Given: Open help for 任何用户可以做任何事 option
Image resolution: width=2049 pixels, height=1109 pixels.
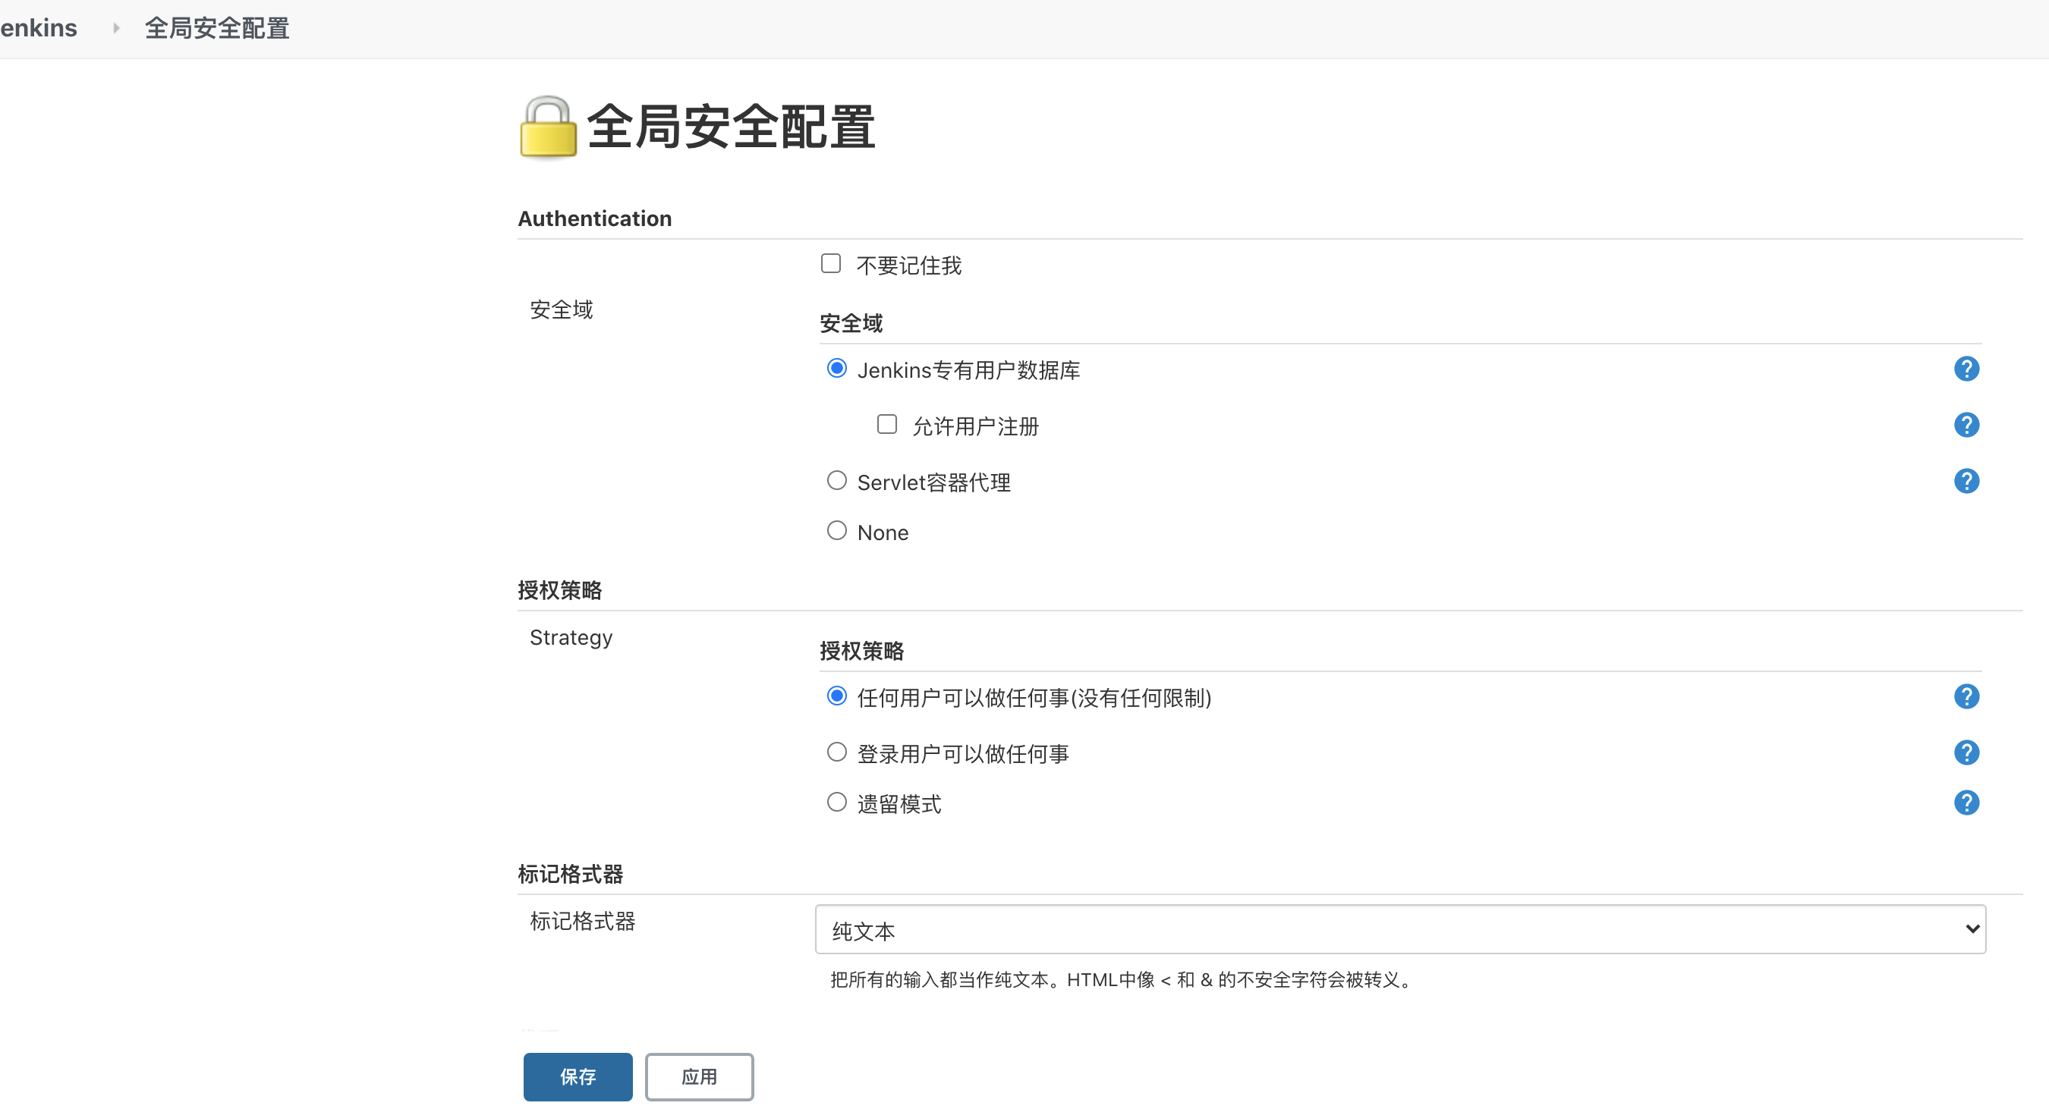Looking at the screenshot, I should (1966, 697).
